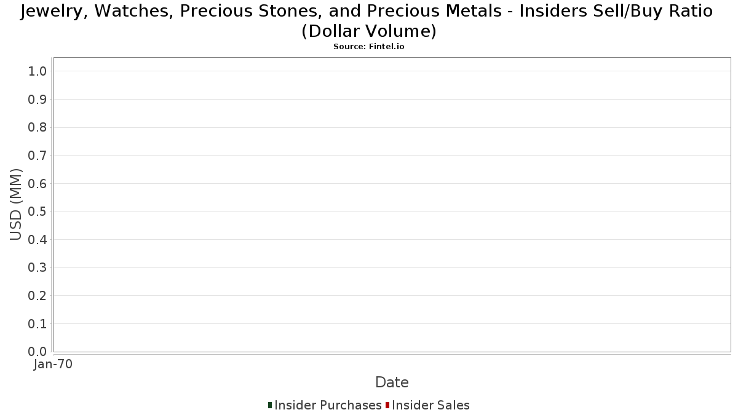Image resolution: width=738 pixels, height=415 pixels.
Task: Click the 0.2 y-axis tick label
Action: (x=38, y=296)
